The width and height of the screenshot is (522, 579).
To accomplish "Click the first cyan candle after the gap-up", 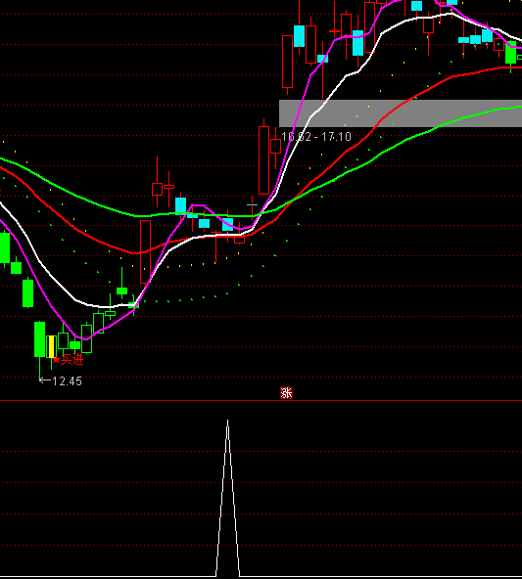I will pos(299,36).
